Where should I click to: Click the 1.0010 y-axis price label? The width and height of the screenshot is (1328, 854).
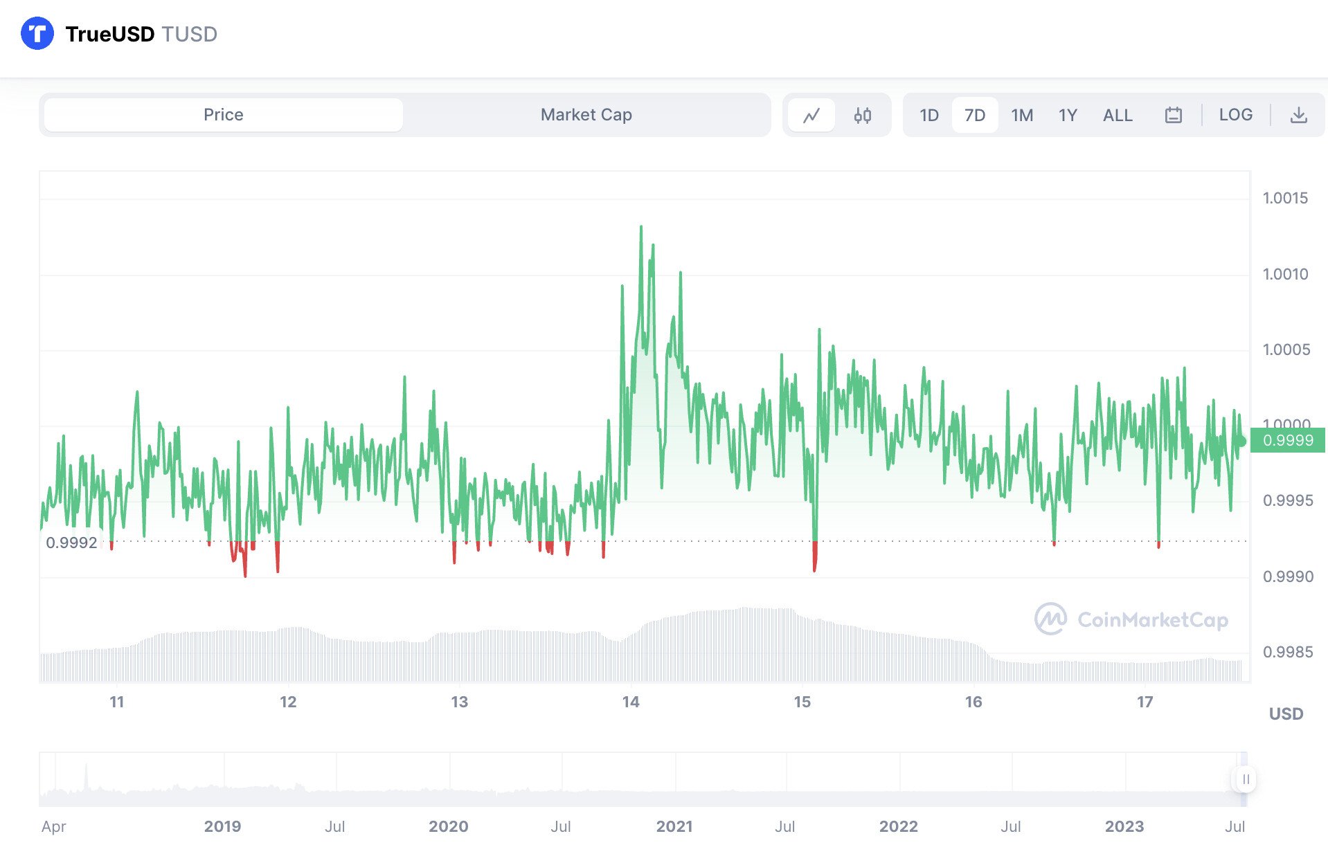1285,274
